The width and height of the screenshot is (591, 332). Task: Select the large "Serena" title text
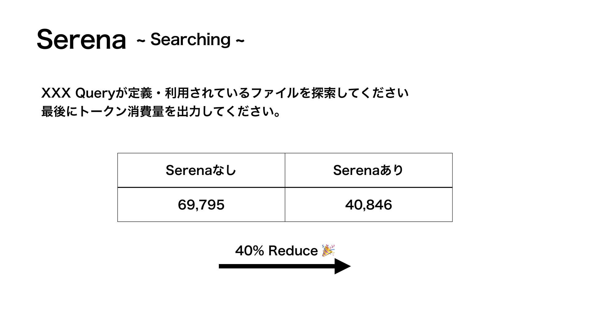[82, 39]
